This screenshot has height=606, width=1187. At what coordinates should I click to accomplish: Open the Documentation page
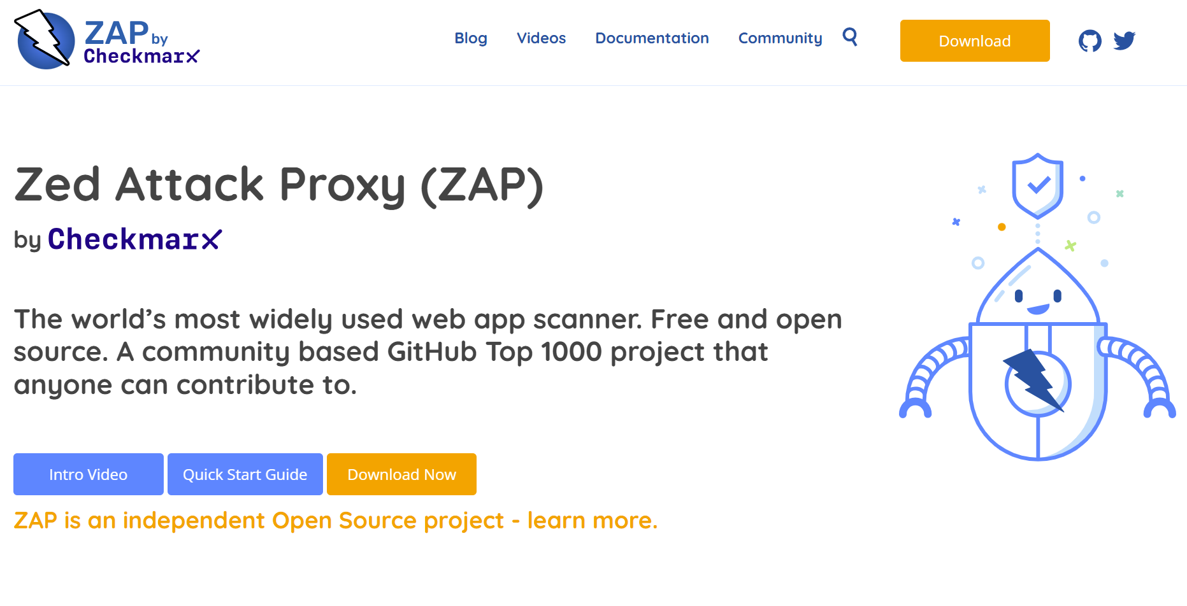pyautogui.click(x=652, y=38)
